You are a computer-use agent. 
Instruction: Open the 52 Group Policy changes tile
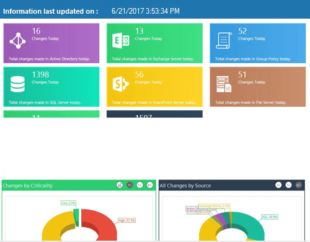click(258, 43)
